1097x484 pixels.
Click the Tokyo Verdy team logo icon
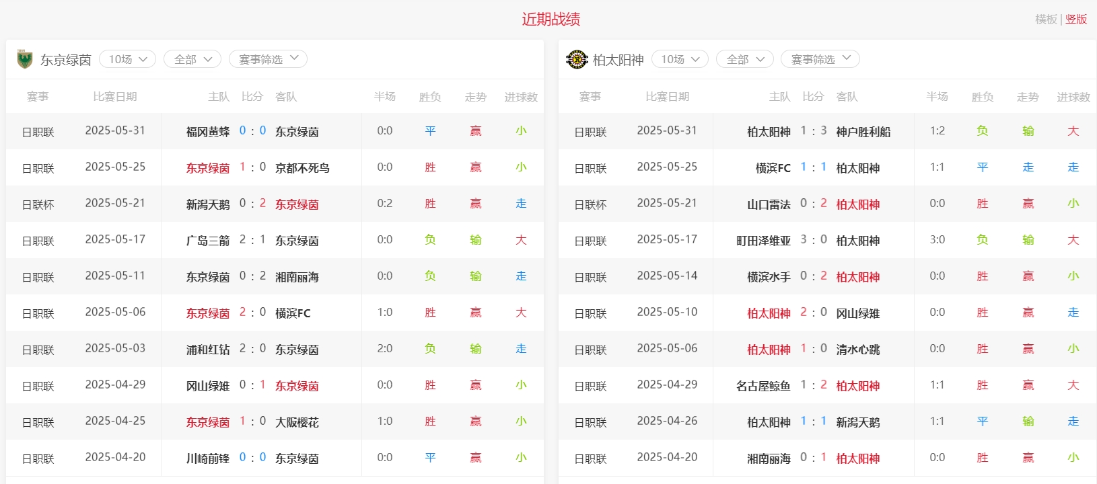pyautogui.click(x=25, y=59)
